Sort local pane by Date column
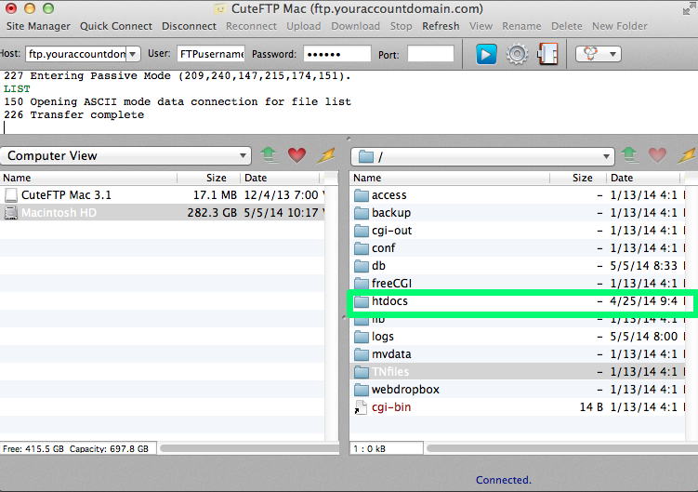This screenshot has width=698, height=492. click(x=280, y=178)
